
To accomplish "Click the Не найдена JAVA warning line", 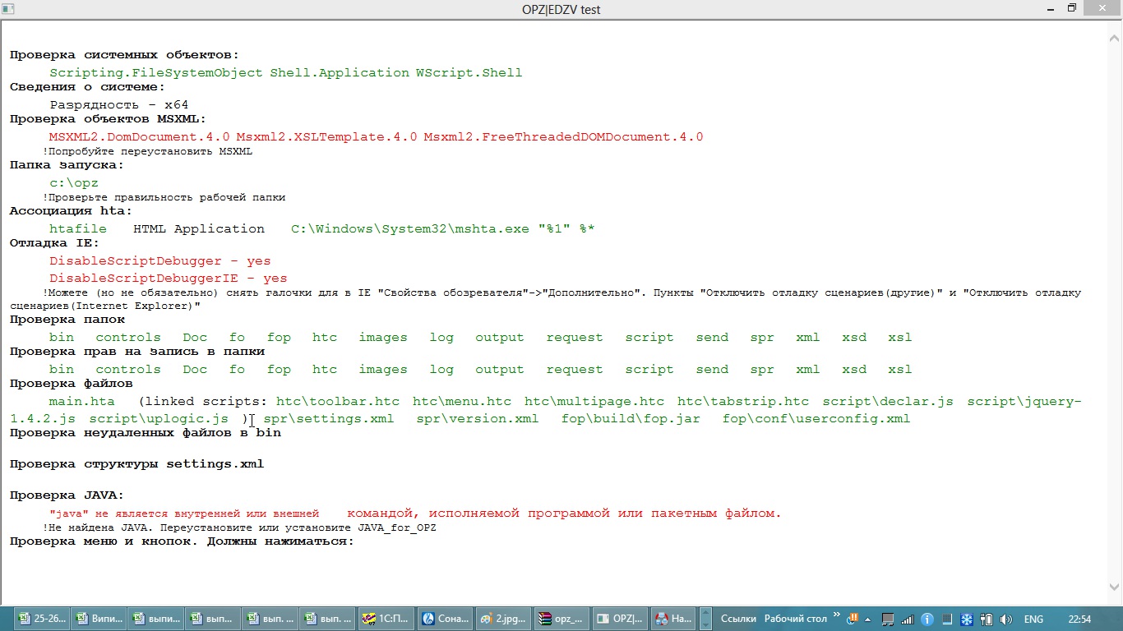I will click(239, 527).
